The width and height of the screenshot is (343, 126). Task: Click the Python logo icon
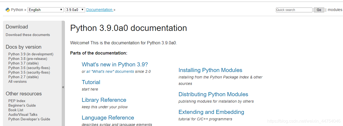8,10
